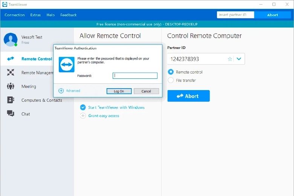Toggle Start TeamViewer with Windows checkbox
Image resolution: width=294 pixels, height=196 pixels.
83,107
